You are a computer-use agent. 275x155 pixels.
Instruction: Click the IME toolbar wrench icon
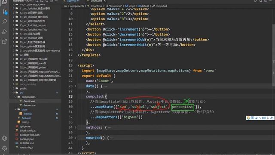(272, 118)
